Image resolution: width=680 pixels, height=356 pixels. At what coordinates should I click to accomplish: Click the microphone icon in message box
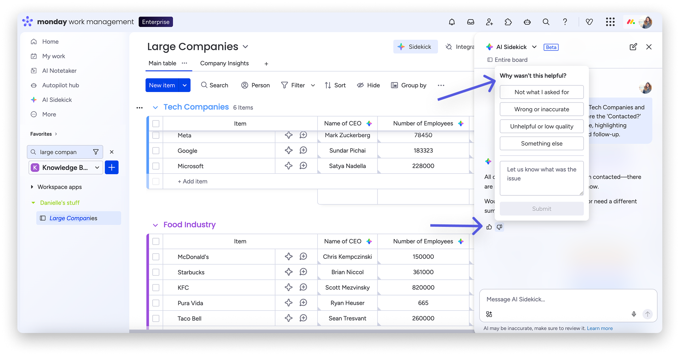[634, 314]
